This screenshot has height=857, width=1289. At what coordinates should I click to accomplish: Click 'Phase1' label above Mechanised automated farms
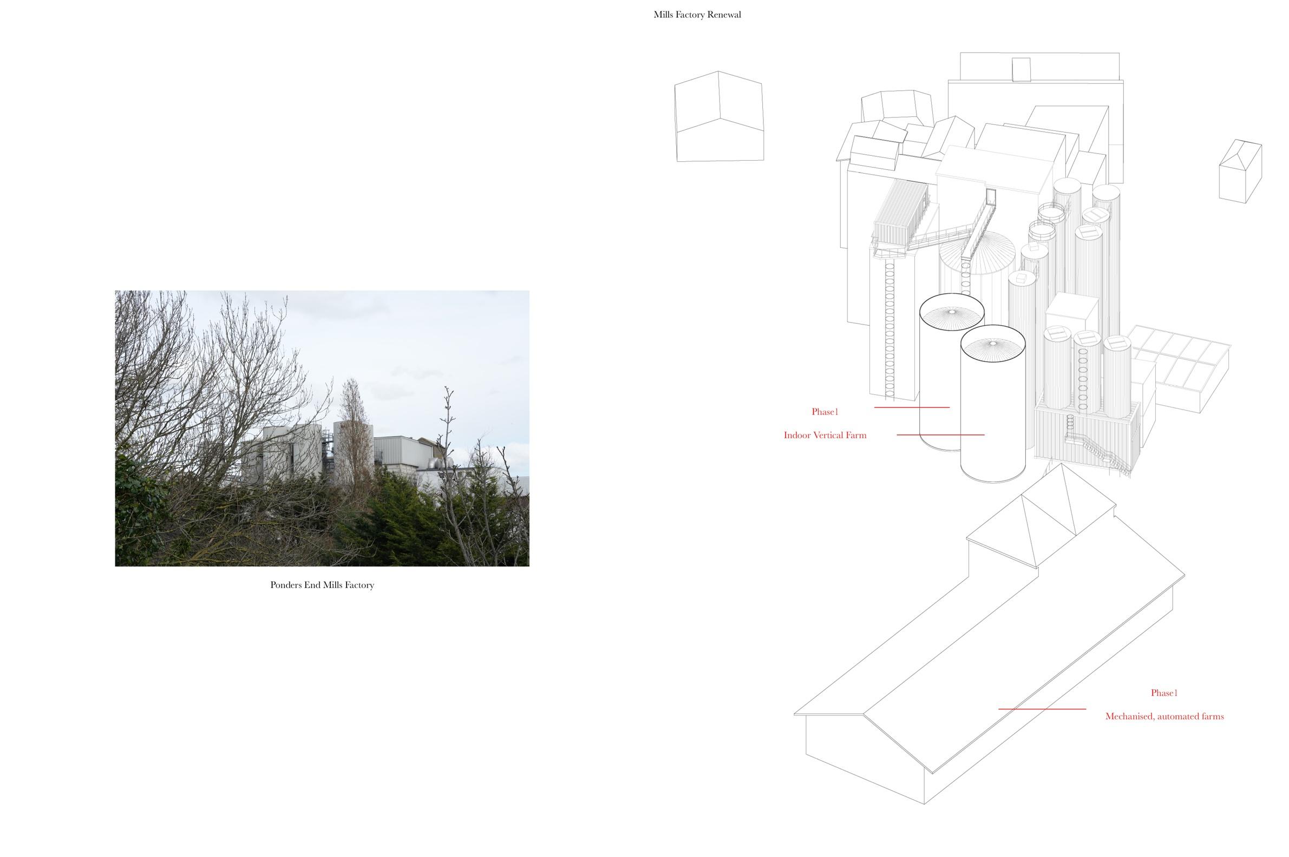point(1164,693)
